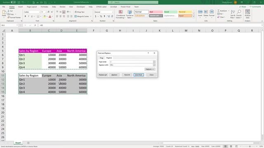264x148 pixels.
Task: Click the Percent Style icon
Action: coord(101,16)
